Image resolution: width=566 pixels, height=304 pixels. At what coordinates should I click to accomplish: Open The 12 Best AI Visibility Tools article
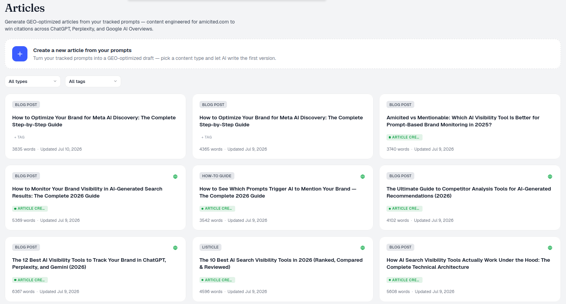tap(89, 263)
